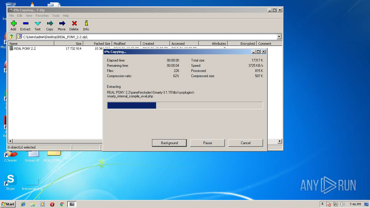Sort by Created column header

point(156,44)
